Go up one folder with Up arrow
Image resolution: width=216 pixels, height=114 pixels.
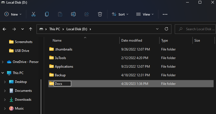tap(31, 29)
